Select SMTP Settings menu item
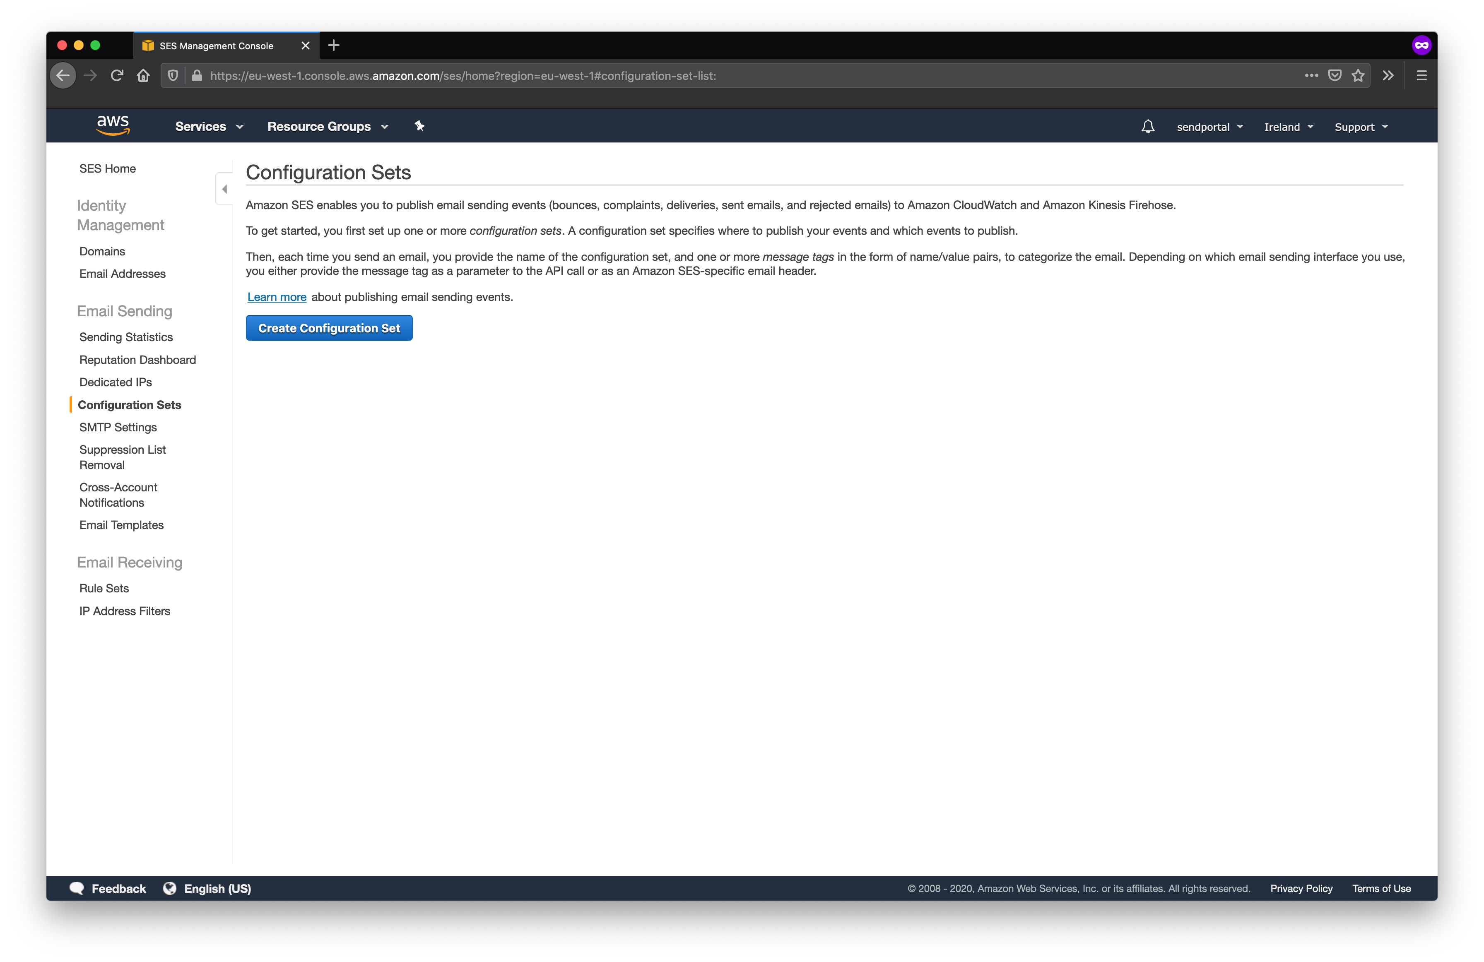This screenshot has height=962, width=1484. click(x=118, y=426)
